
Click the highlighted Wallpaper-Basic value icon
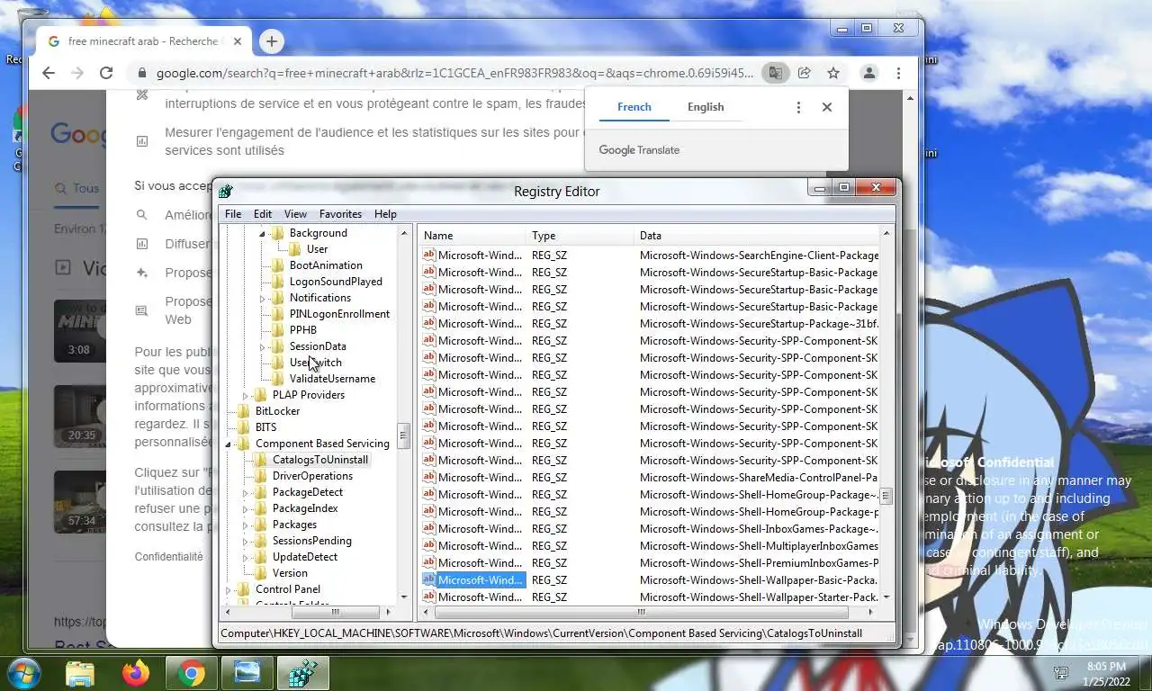(429, 580)
